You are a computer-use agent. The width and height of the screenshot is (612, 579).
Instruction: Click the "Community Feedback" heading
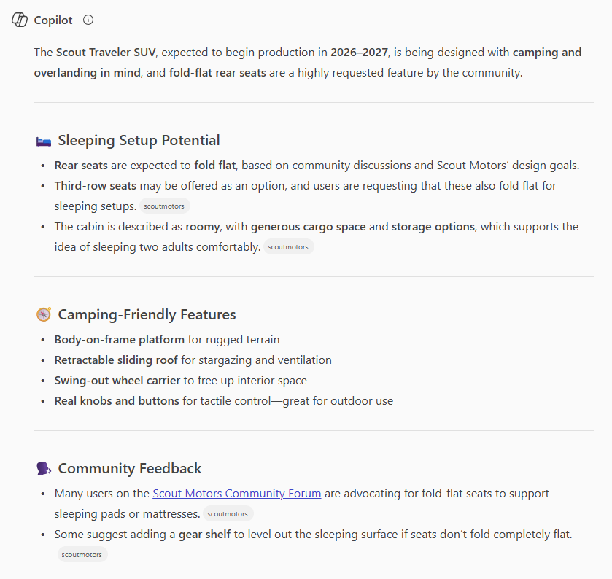[130, 468]
